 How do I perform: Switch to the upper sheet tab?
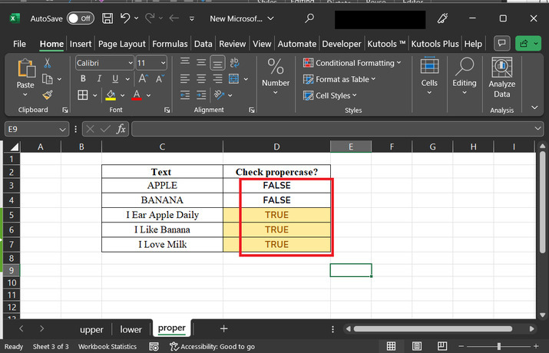pyautogui.click(x=91, y=329)
